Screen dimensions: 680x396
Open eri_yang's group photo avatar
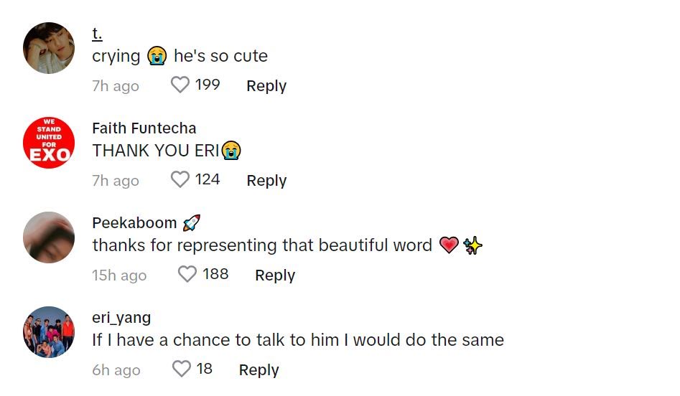point(49,332)
